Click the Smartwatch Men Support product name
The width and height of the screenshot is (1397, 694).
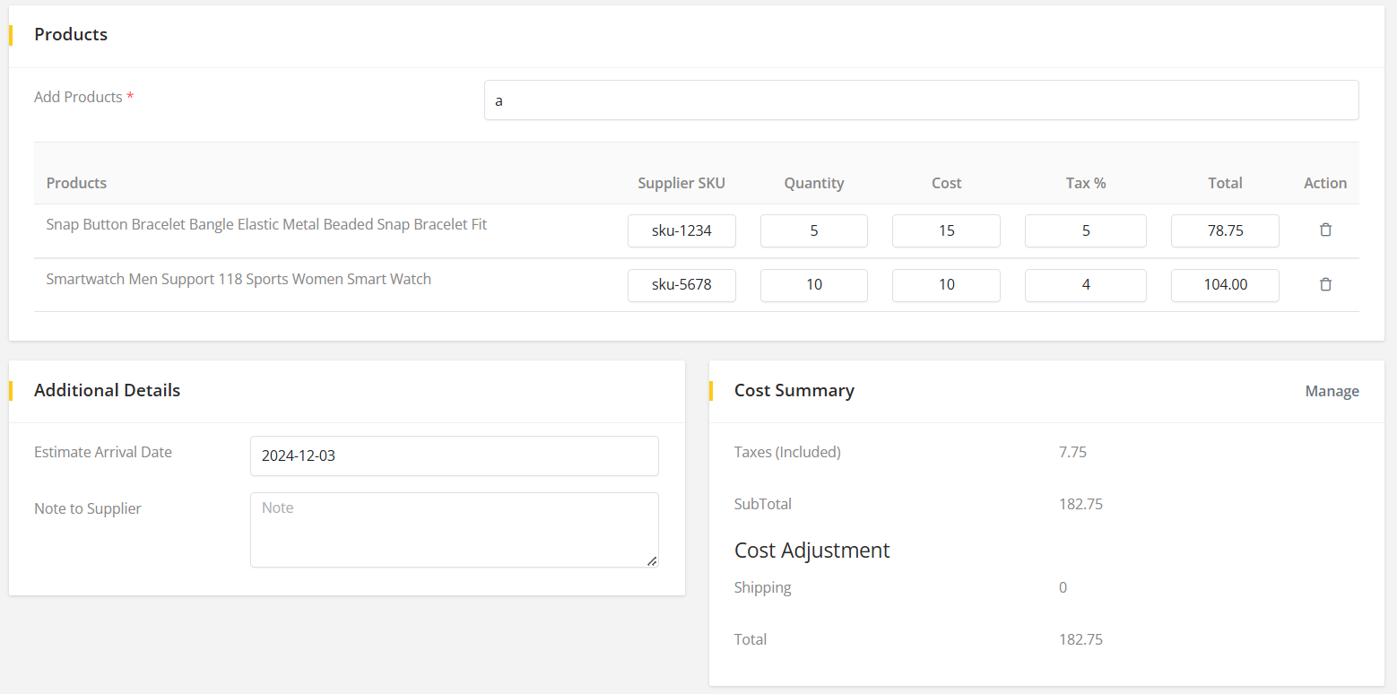(x=239, y=279)
